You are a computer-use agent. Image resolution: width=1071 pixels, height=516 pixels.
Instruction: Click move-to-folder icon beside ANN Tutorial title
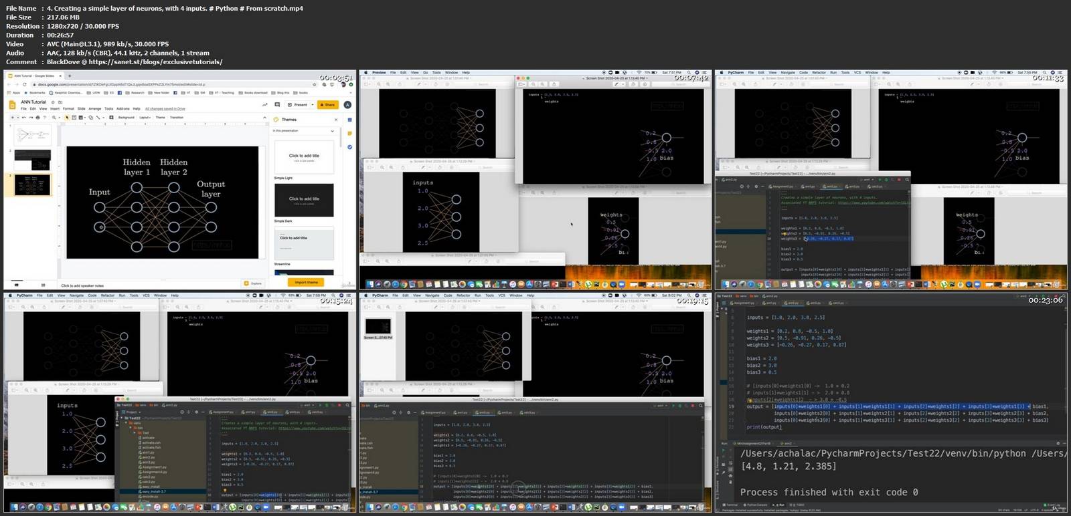tap(60, 102)
